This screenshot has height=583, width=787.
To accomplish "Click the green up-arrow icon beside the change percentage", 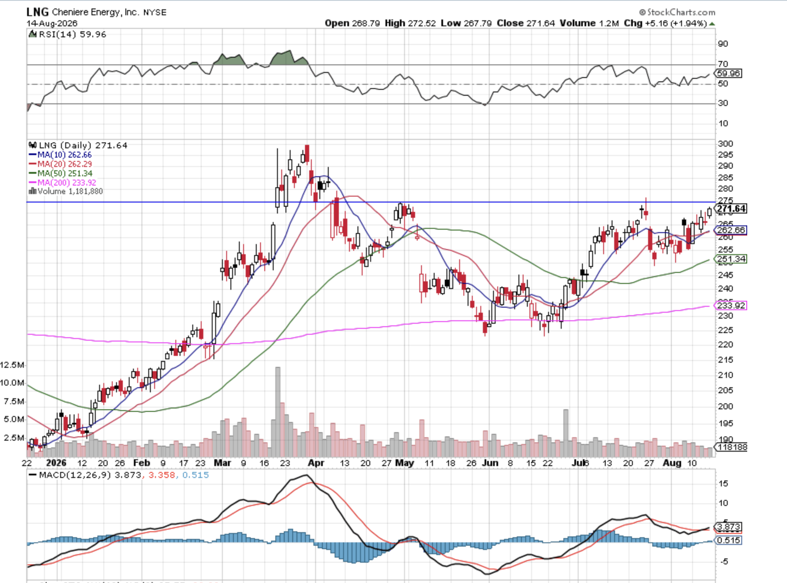I will click(712, 24).
